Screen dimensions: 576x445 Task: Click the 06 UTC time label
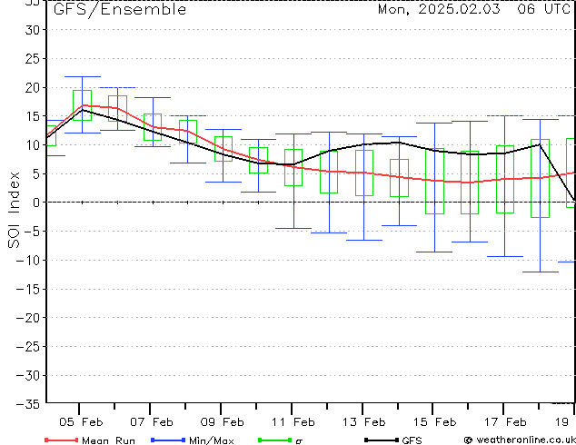point(543,8)
